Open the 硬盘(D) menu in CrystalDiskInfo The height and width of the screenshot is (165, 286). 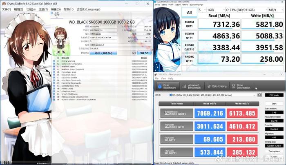[x=56, y=9]
